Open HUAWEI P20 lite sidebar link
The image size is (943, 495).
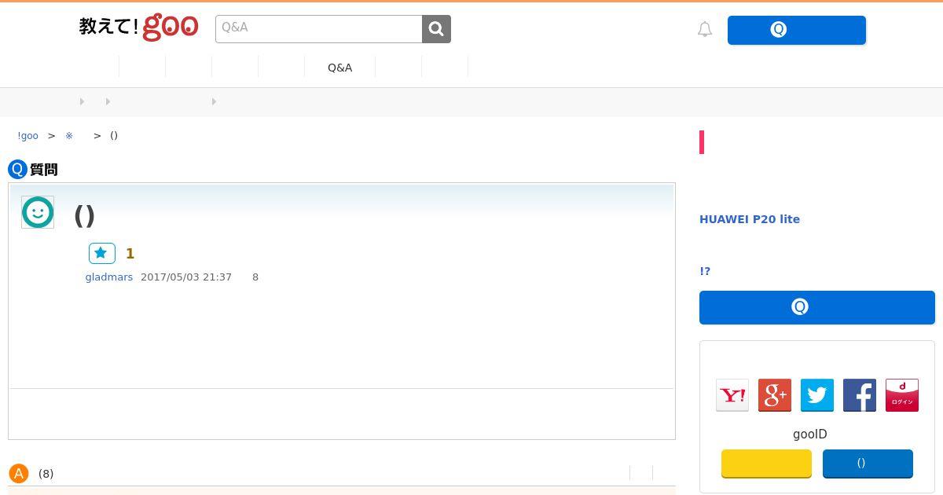click(x=750, y=219)
